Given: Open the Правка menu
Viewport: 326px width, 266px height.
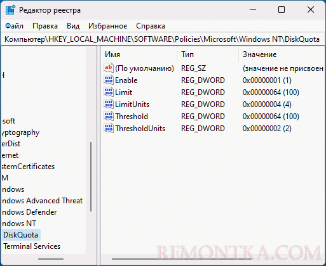Looking at the screenshot, I should 45,26.
